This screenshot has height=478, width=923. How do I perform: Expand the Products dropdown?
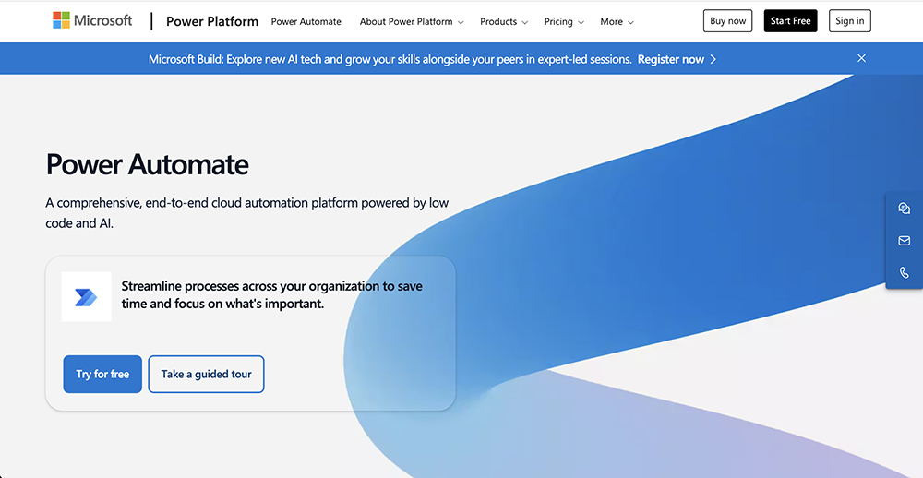pos(504,22)
